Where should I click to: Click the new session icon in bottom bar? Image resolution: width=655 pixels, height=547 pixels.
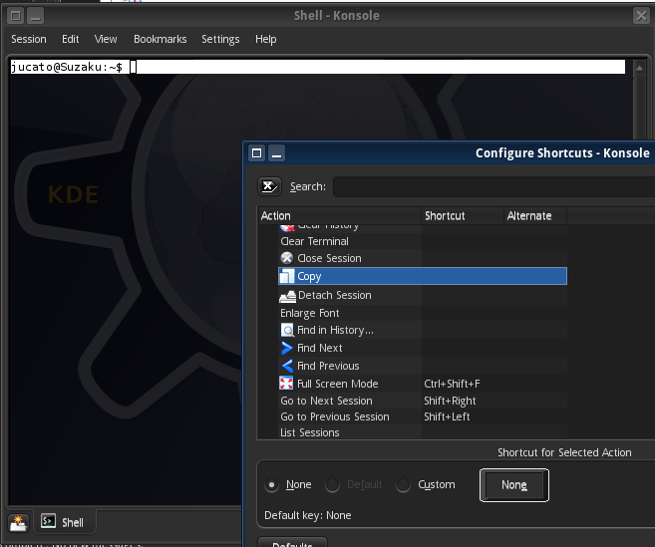coord(18,522)
